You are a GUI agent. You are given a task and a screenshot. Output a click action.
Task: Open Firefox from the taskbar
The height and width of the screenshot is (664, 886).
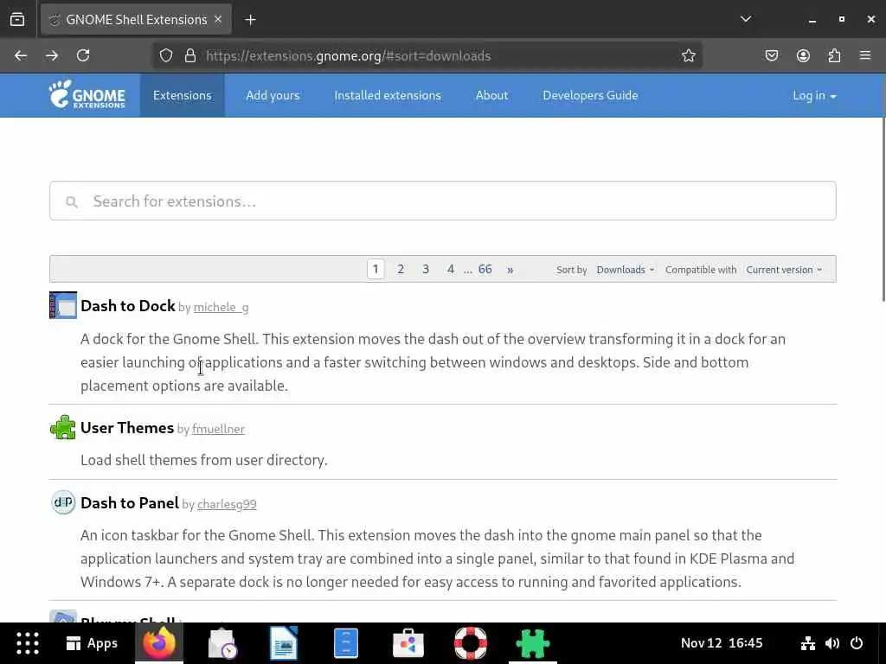[159, 642]
